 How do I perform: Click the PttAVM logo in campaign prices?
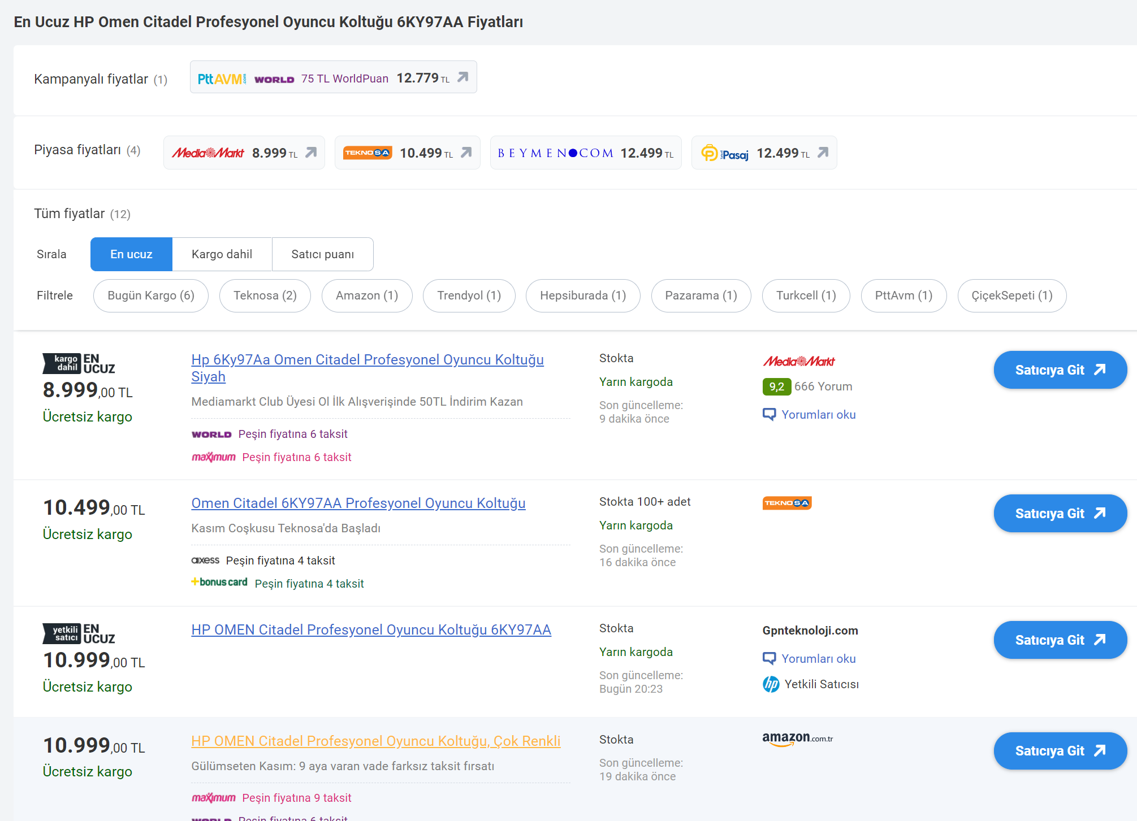pos(222,79)
